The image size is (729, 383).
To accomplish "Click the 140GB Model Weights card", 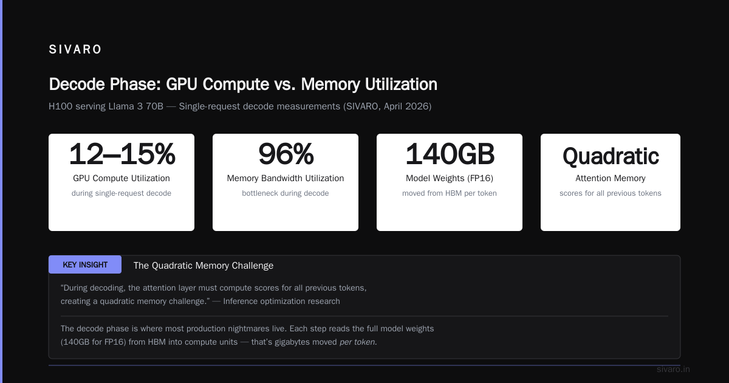I will [450, 182].
